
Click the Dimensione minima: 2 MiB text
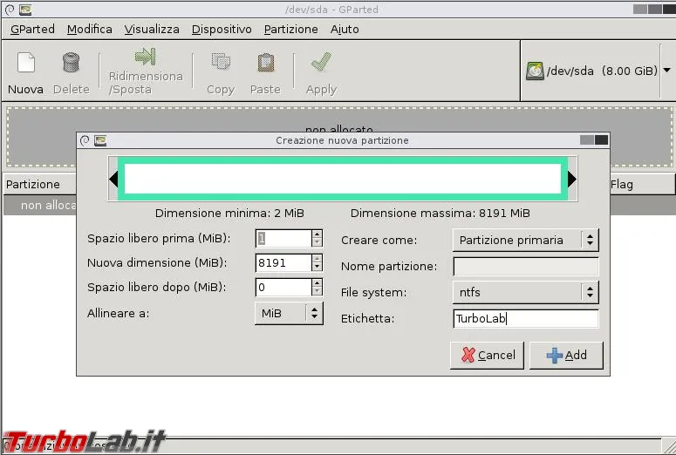(x=229, y=214)
